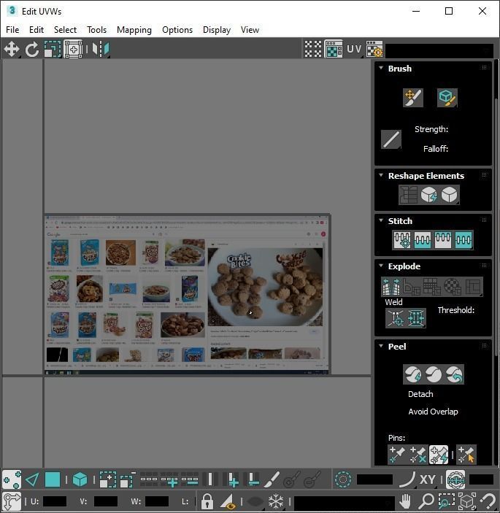Screen dimensions: 500x513
Task: Click Stitch custom teal icon
Action: point(464,240)
